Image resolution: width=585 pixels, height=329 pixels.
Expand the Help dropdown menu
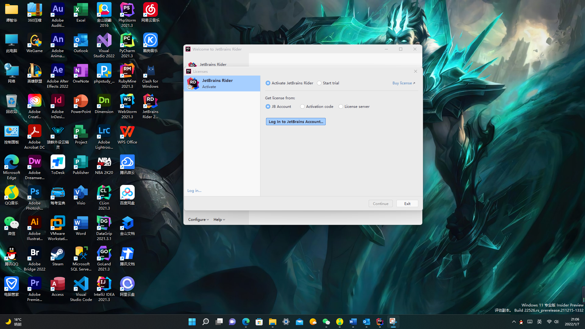point(219,220)
